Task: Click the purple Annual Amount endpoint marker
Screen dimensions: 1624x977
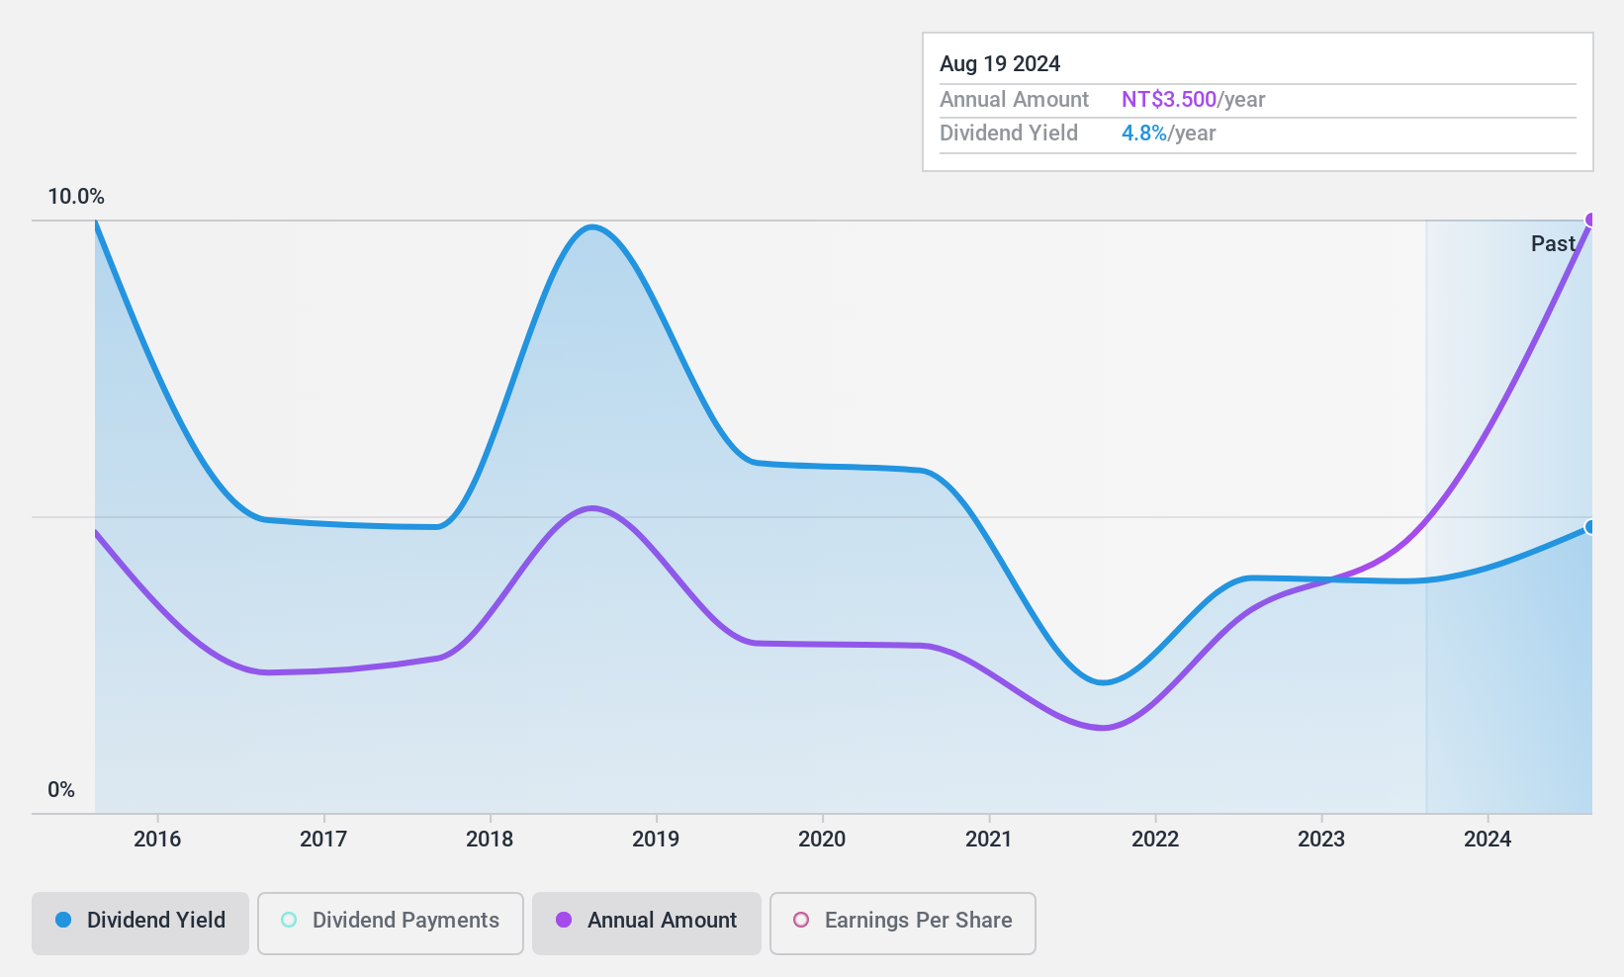Action: [1590, 220]
